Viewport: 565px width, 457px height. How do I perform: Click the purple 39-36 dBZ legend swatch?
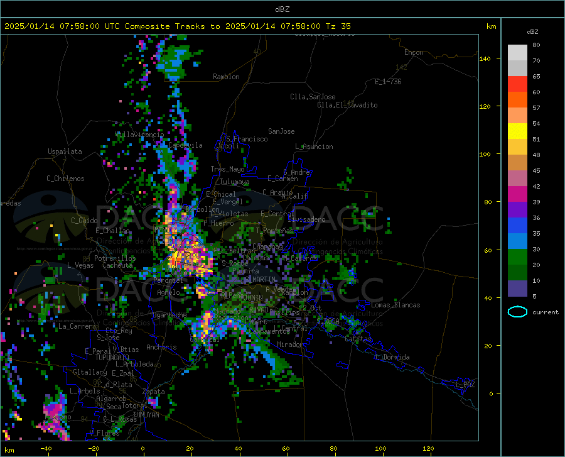(517, 210)
